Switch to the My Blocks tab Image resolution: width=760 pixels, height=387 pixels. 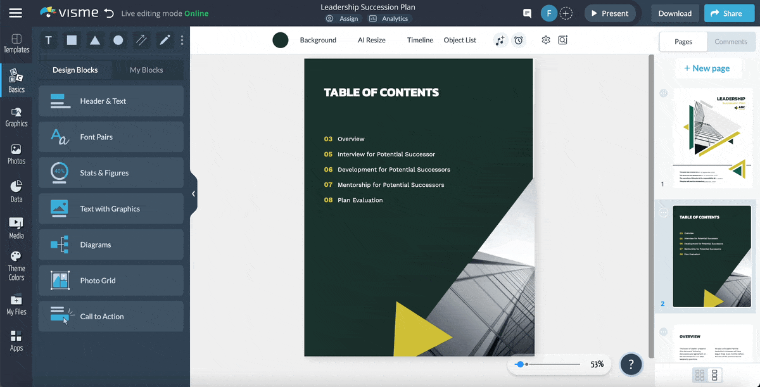(146, 70)
